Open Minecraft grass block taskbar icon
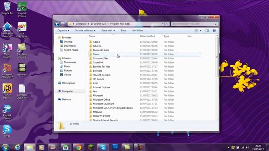 [91, 147]
